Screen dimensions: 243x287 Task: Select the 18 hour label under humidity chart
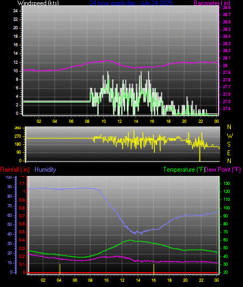169,280
